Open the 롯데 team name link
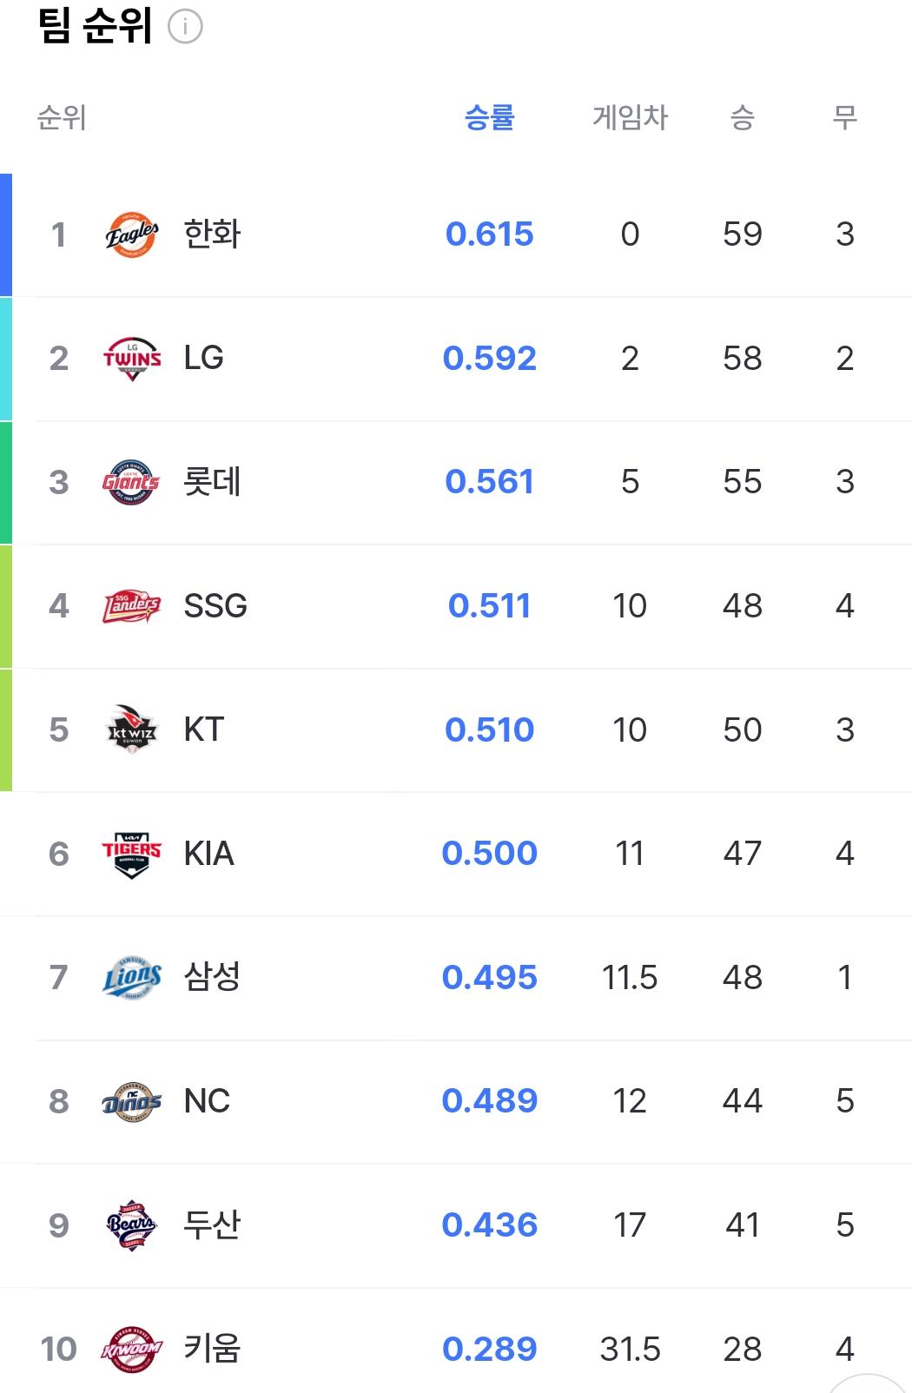 [x=212, y=482]
